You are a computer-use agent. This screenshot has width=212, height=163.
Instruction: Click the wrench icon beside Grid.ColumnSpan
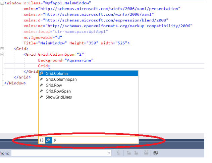pos(41,79)
